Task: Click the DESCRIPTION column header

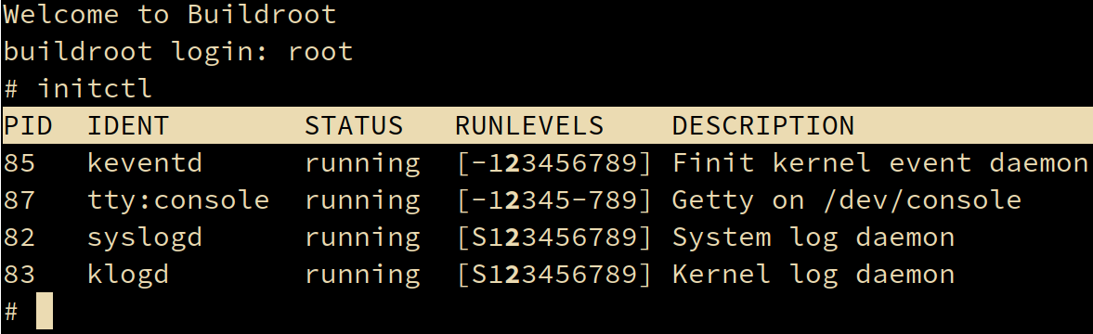Action: pyautogui.click(x=763, y=126)
